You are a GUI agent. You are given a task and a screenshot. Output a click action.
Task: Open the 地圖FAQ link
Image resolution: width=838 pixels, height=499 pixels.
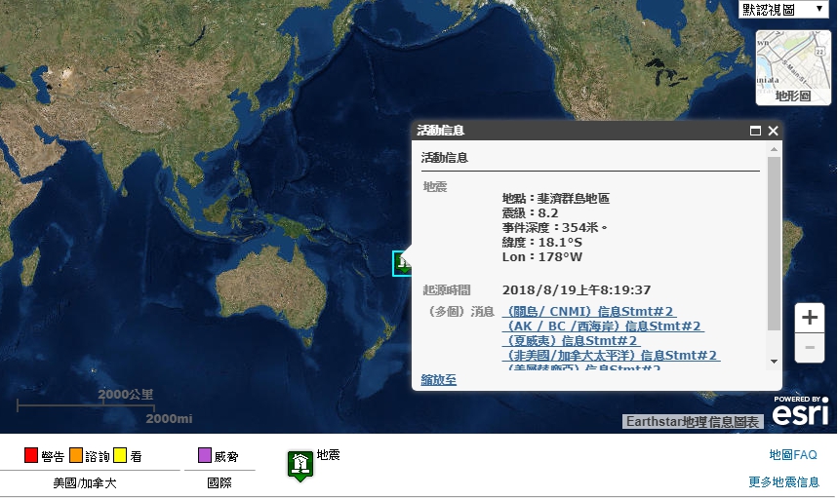click(x=792, y=455)
